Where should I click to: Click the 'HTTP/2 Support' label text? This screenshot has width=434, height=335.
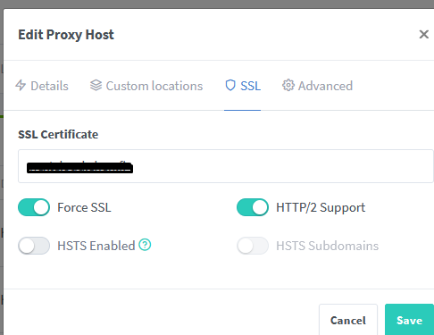[x=321, y=207]
